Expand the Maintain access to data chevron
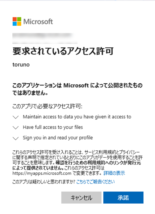 16,117
